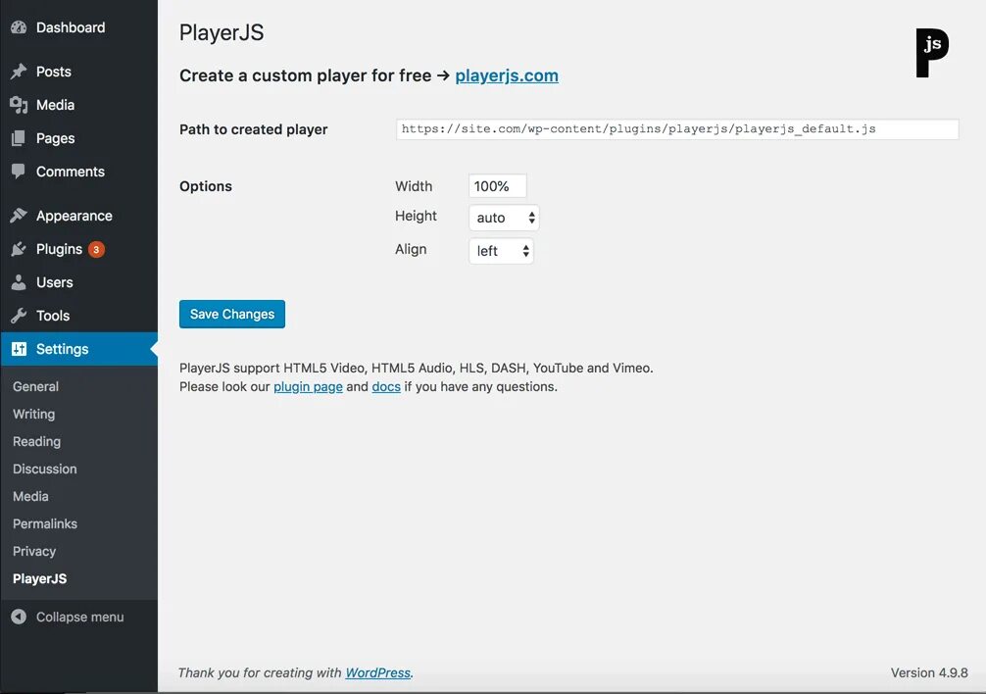Click the Plugins update count badge
The width and height of the screenshot is (986, 694).
click(x=96, y=250)
